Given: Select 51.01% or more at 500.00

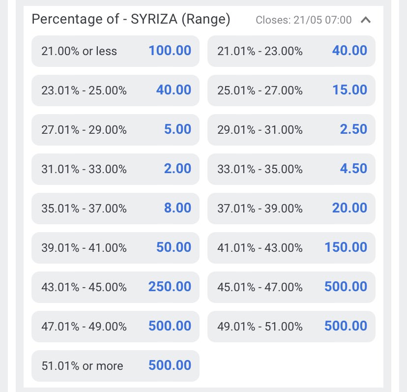Looking at the screenshot, I should [116, 365].
